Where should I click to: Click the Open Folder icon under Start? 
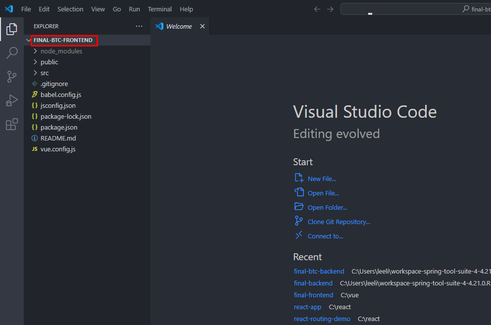tap(299, 206)
